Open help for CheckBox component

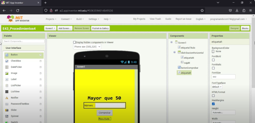point(40,61)
